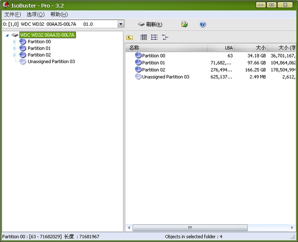The height and width of the screenshot is (242, 298).
Task: Click status bar Partition 00 range text
Action: coord(51,237)
